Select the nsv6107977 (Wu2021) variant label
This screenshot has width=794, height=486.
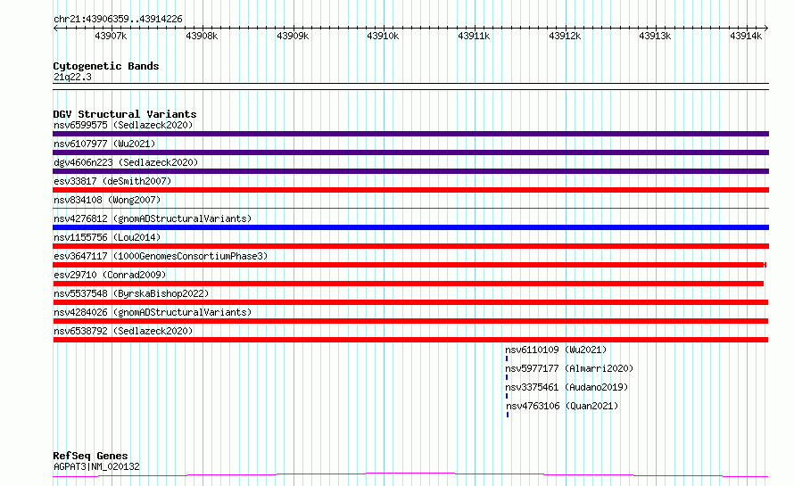pos(104,144)
